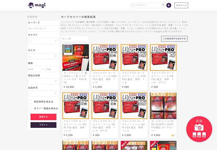Open the サイズ dropdown
217x150 pixels.
click(x=43, y=56)
